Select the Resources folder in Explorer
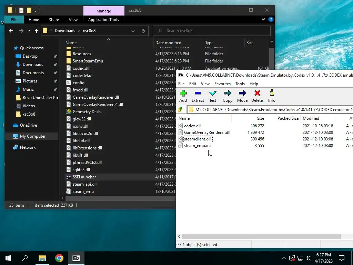The height and width of the screenshot is (265, 353). (x=82, y=54)
